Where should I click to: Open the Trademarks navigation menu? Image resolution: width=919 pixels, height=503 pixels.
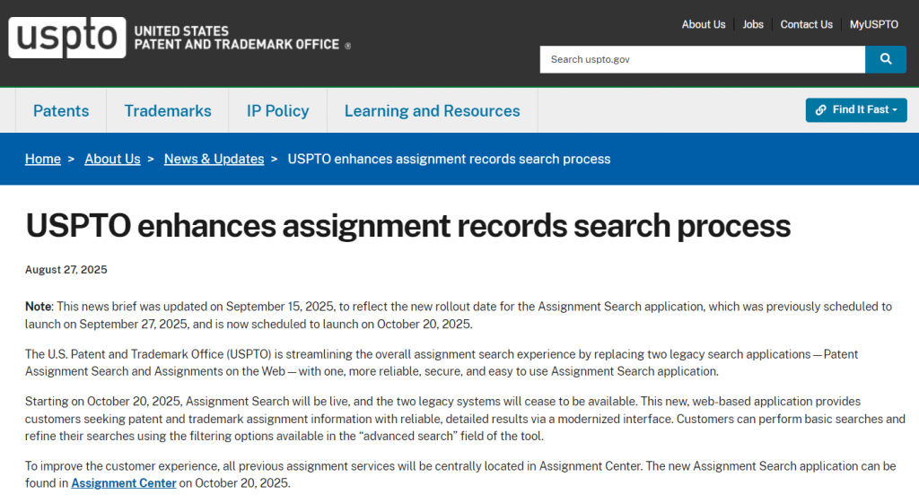[168, 111]
